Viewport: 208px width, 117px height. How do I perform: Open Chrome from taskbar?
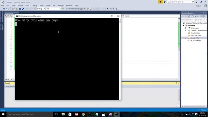pos(83,114)
